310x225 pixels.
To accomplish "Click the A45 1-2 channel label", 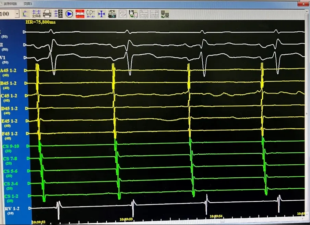I will (x=9, y=70).
